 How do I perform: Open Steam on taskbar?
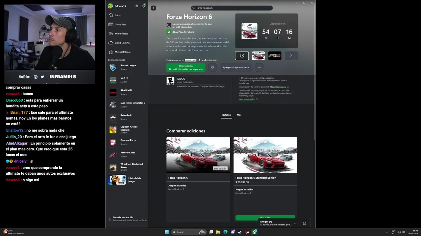click(240, 232)
